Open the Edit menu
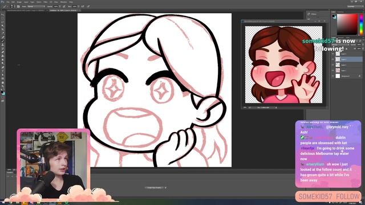Screen dimensions: 365x205 [x=13, y=2]
